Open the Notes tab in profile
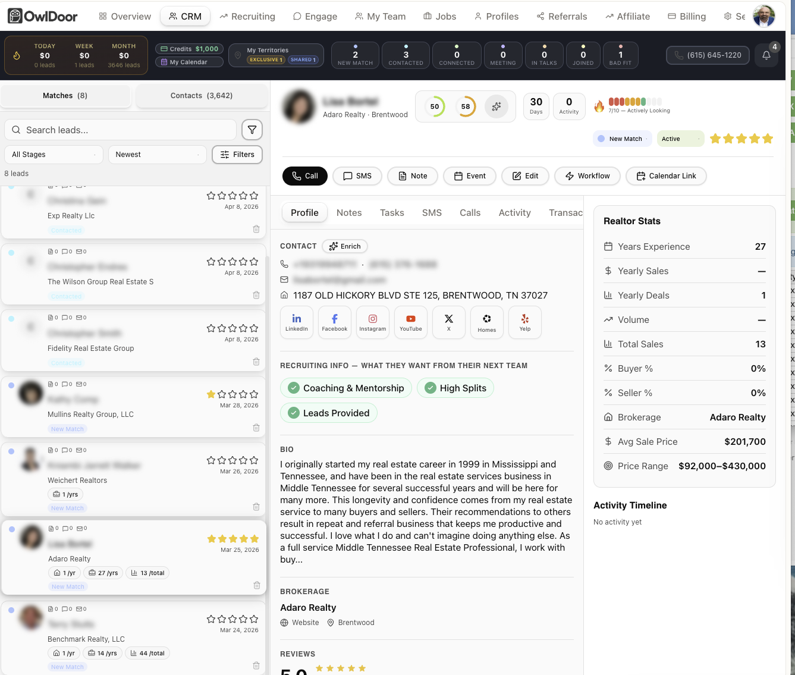 click(349, 213)
